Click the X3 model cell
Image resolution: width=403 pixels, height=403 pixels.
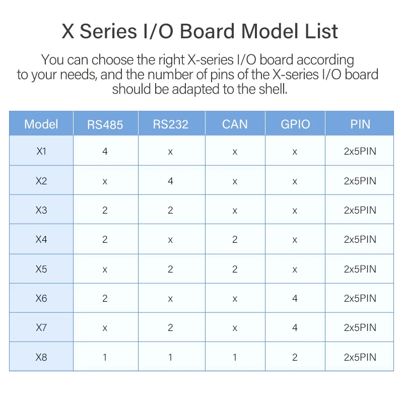pyautogui.click(x=41, y=210)
